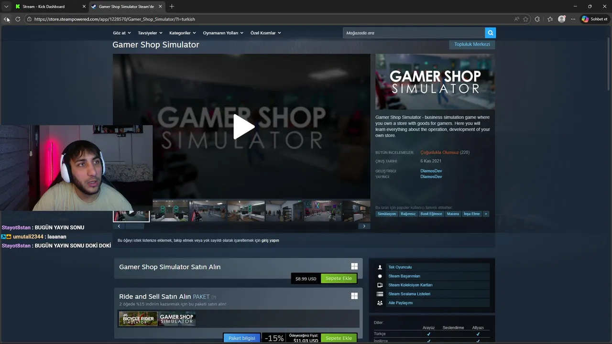Viewport: 612px width, 344px height.
Task: Click the Steam trading cards icon
Action: [x=380, y=285]
